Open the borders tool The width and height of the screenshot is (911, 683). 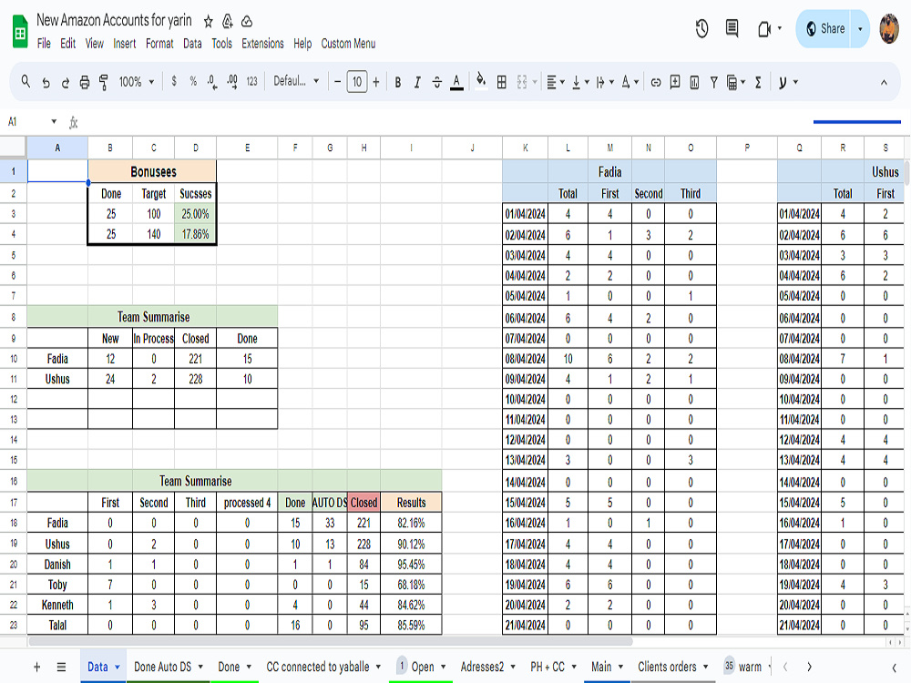pyautogui.click(x=501, y=83)
